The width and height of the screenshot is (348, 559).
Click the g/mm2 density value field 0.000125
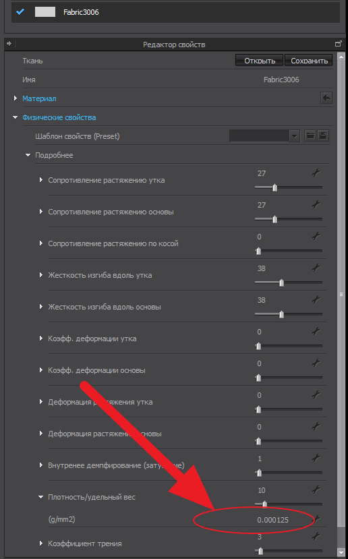272,520
